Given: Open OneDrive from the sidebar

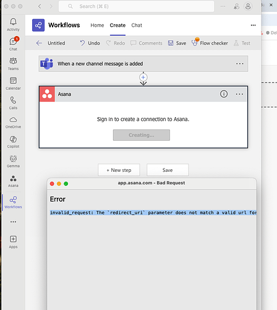Looking at the screenshot, I should click(x=13, y=122).
